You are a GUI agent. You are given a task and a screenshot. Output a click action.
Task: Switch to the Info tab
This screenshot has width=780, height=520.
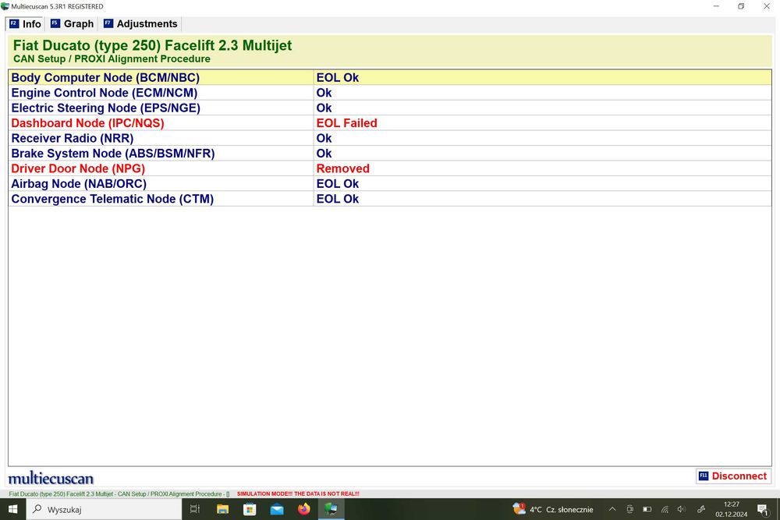(26, 24)
